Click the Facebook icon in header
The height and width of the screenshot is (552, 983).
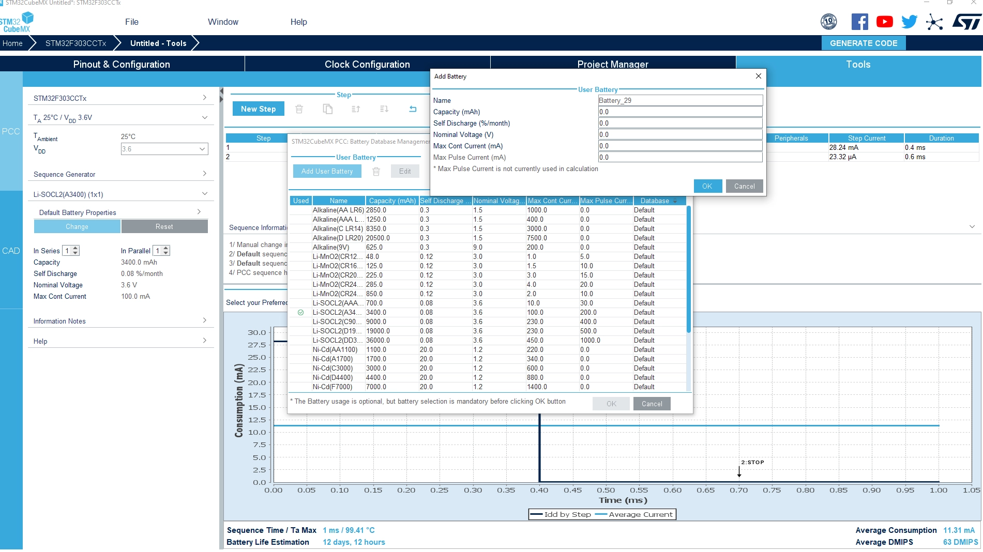[859, 22]
